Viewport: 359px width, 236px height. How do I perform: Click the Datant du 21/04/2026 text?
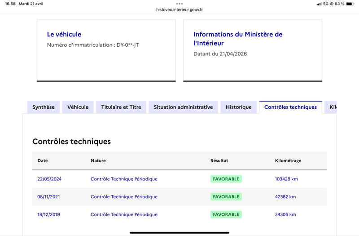220,54
